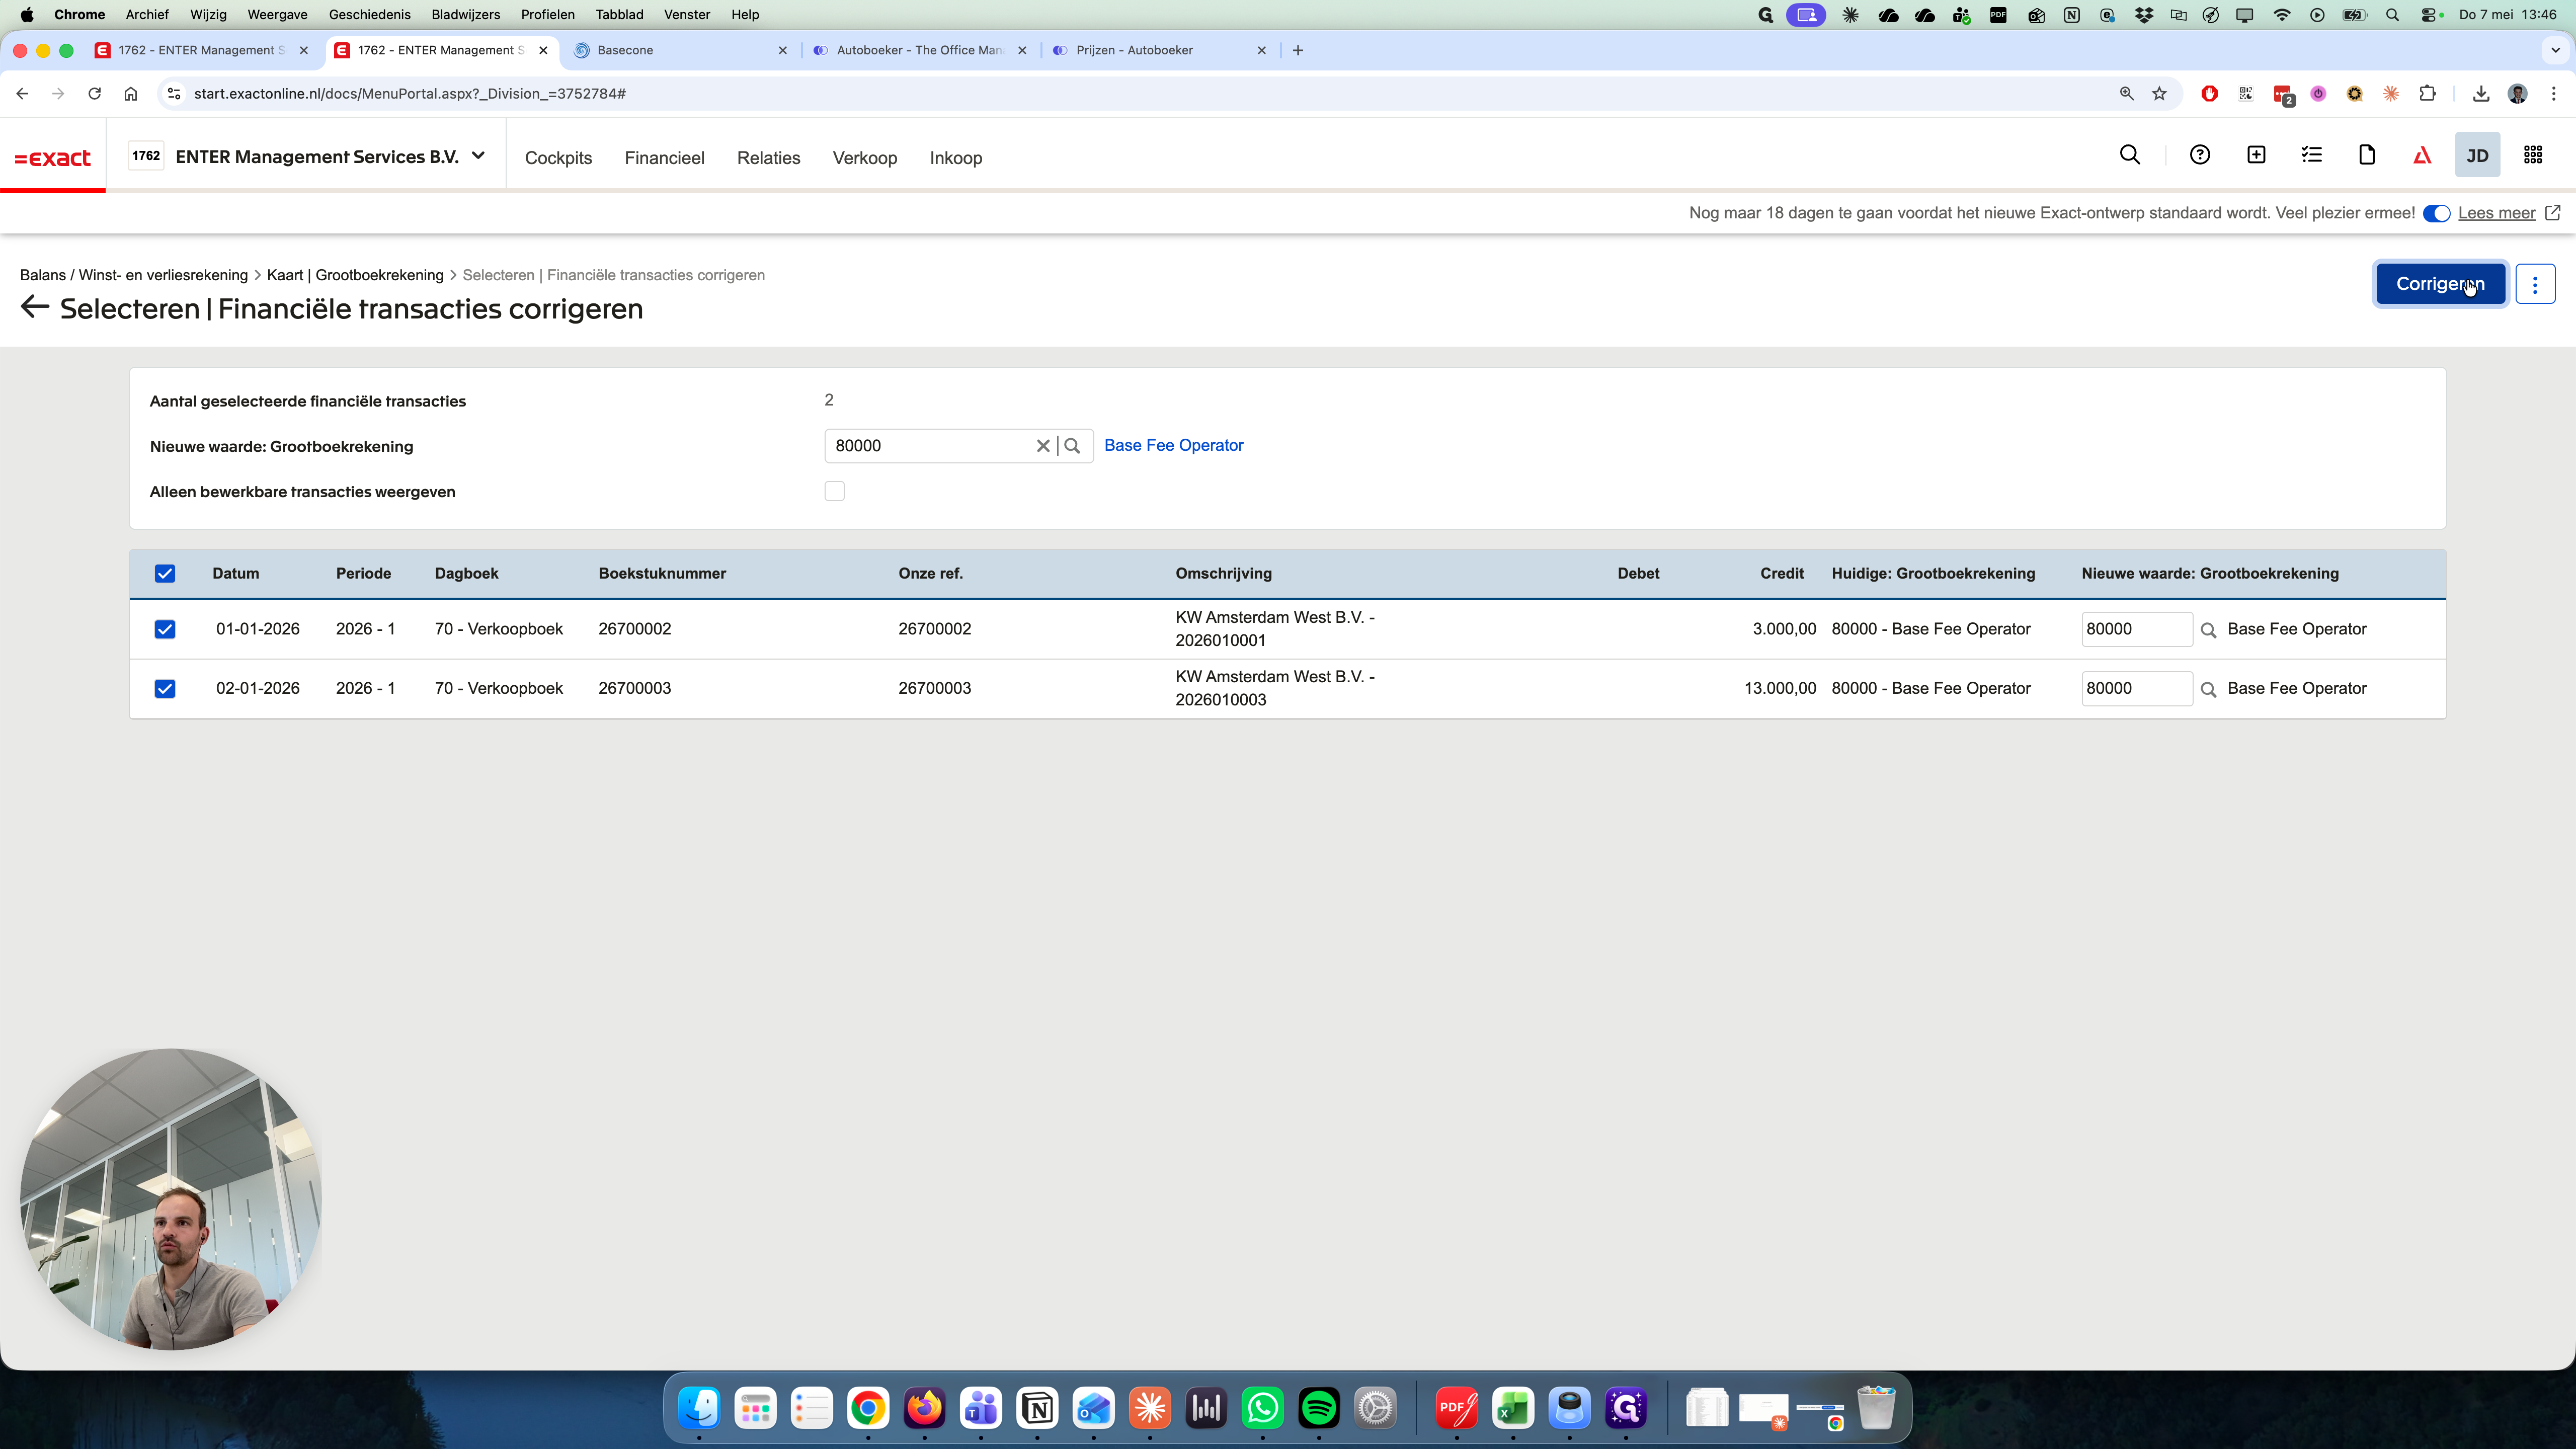Click the Corrigeren button

click(2440, 284)
